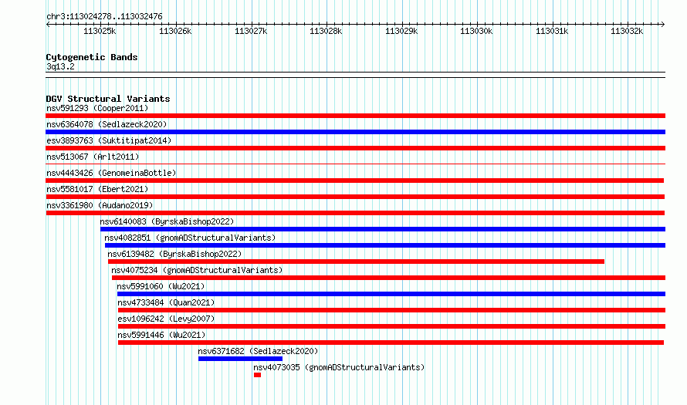
Task: Open nsv4075234 (gnomADStructuralVariants) label
Action: tap(197, 270)
